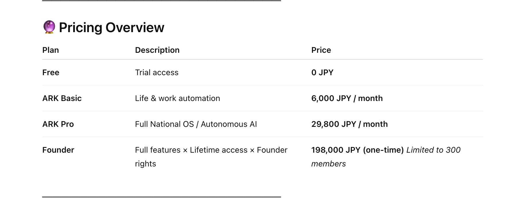Click the Free plan name

click(x=51, y=72)
